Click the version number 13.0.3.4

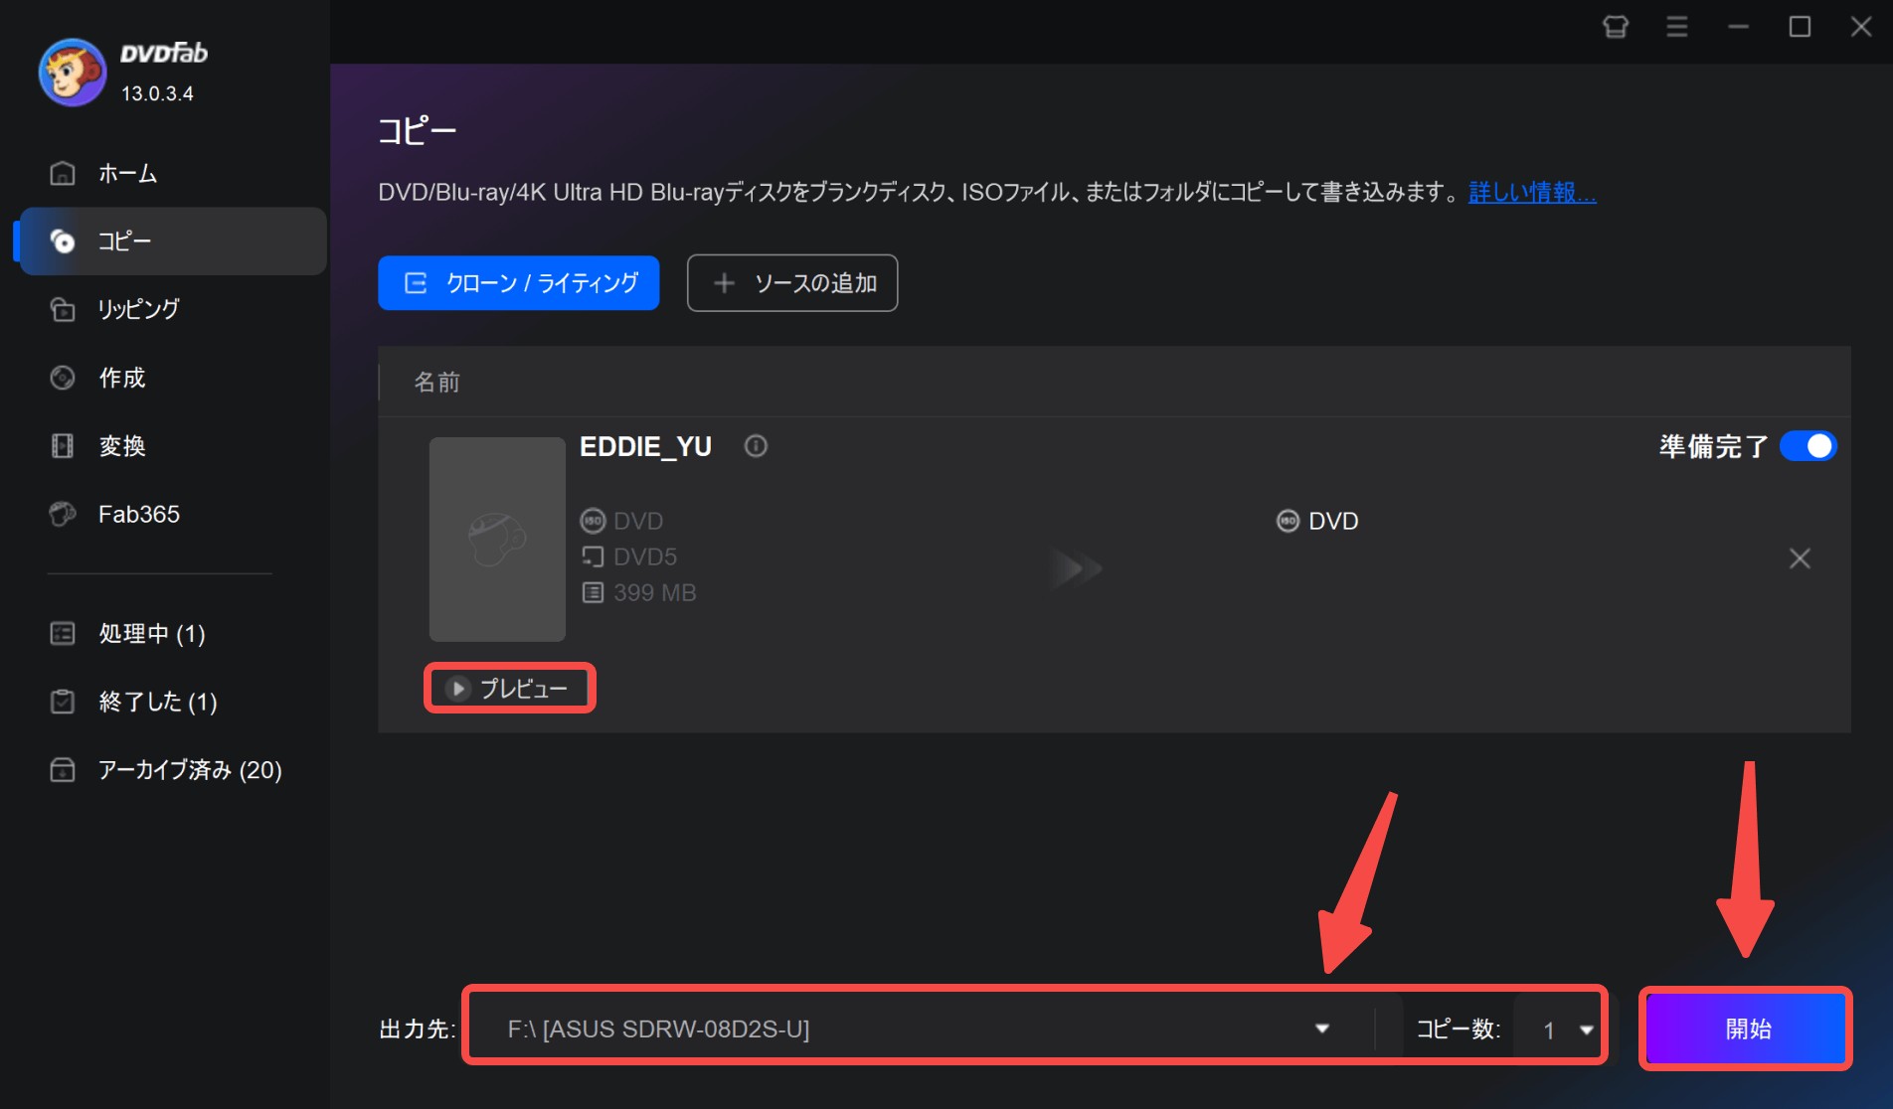click(x=157, y=93)
